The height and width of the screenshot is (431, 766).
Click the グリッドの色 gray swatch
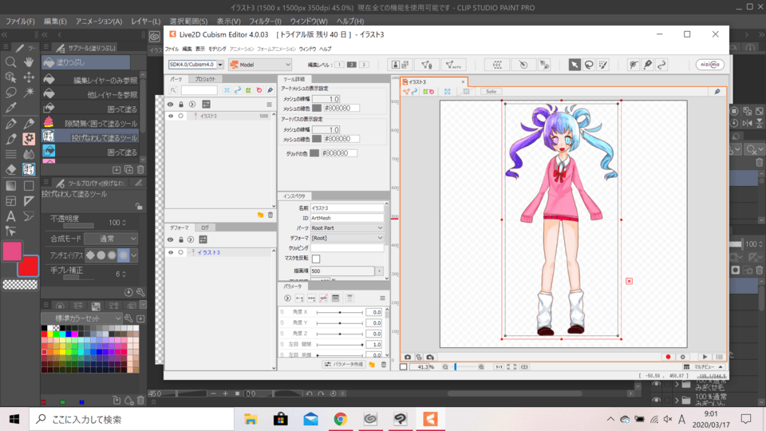314,153
